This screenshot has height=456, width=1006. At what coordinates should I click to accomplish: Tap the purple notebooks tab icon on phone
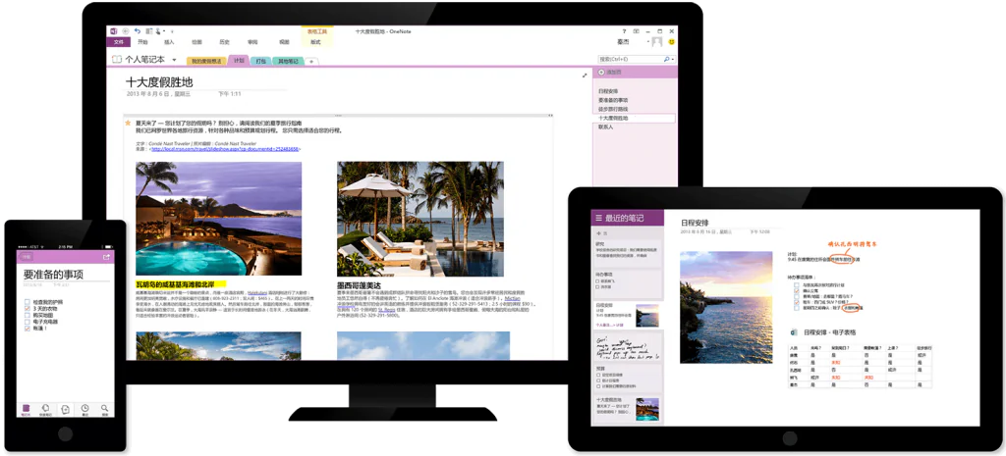[26, 409]
